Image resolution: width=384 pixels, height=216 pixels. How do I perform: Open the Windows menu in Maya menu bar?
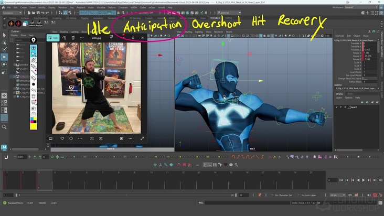point(63,8)
